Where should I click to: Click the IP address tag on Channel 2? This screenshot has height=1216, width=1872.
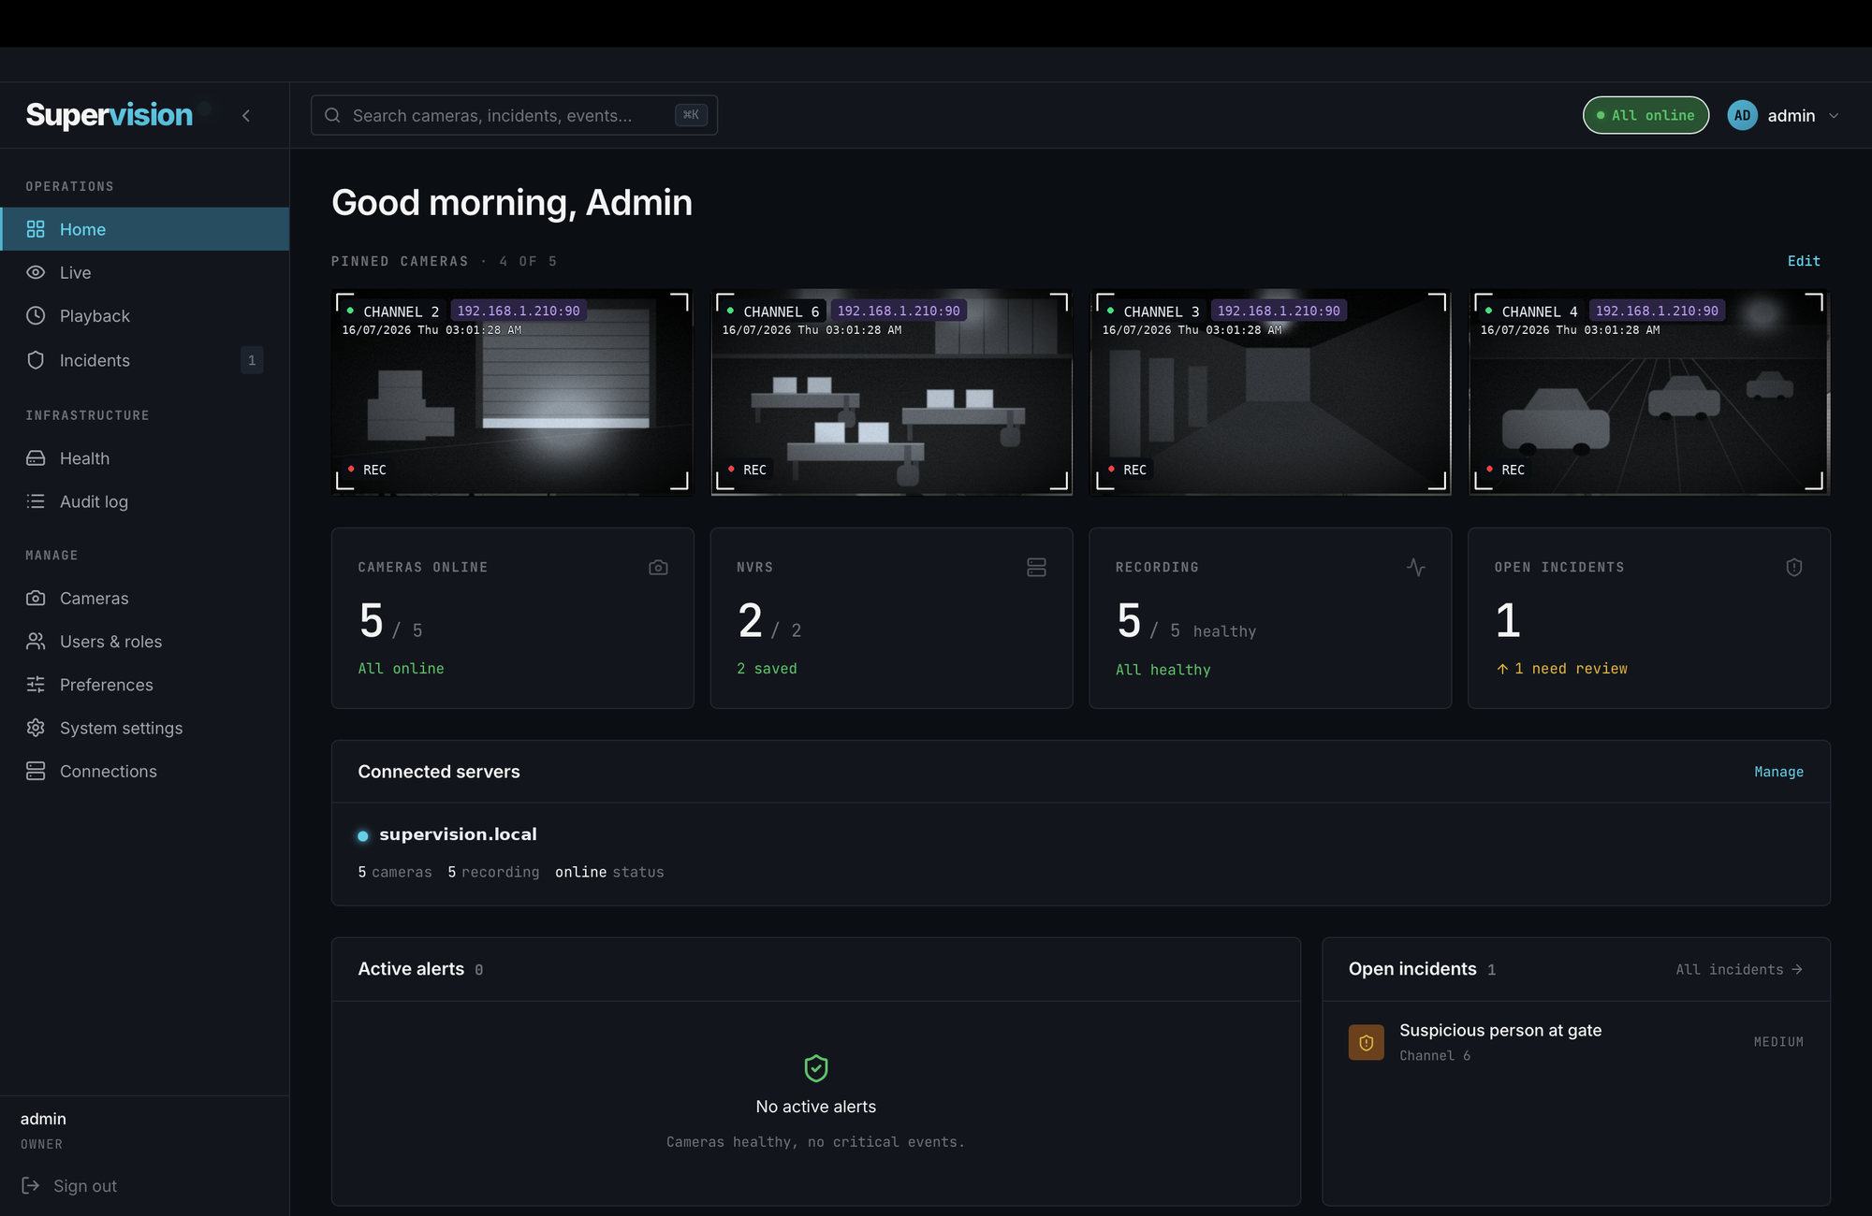pos(519,311)
